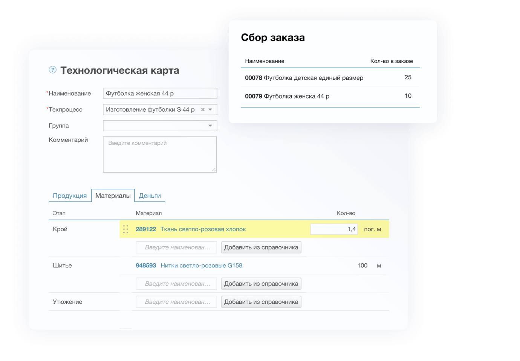The height and width of the screenshot is (361, 520).
Task: Click the Материал column header
Action: 149,213
